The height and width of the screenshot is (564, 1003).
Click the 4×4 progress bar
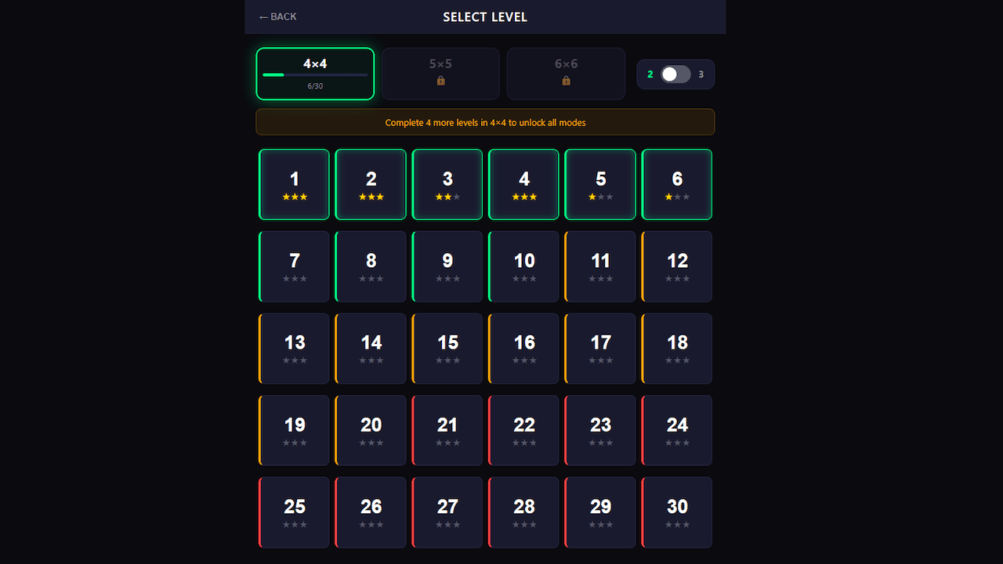coord(315,75)
